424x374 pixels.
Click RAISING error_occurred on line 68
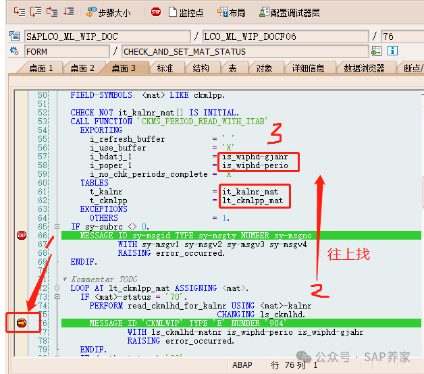171,253
